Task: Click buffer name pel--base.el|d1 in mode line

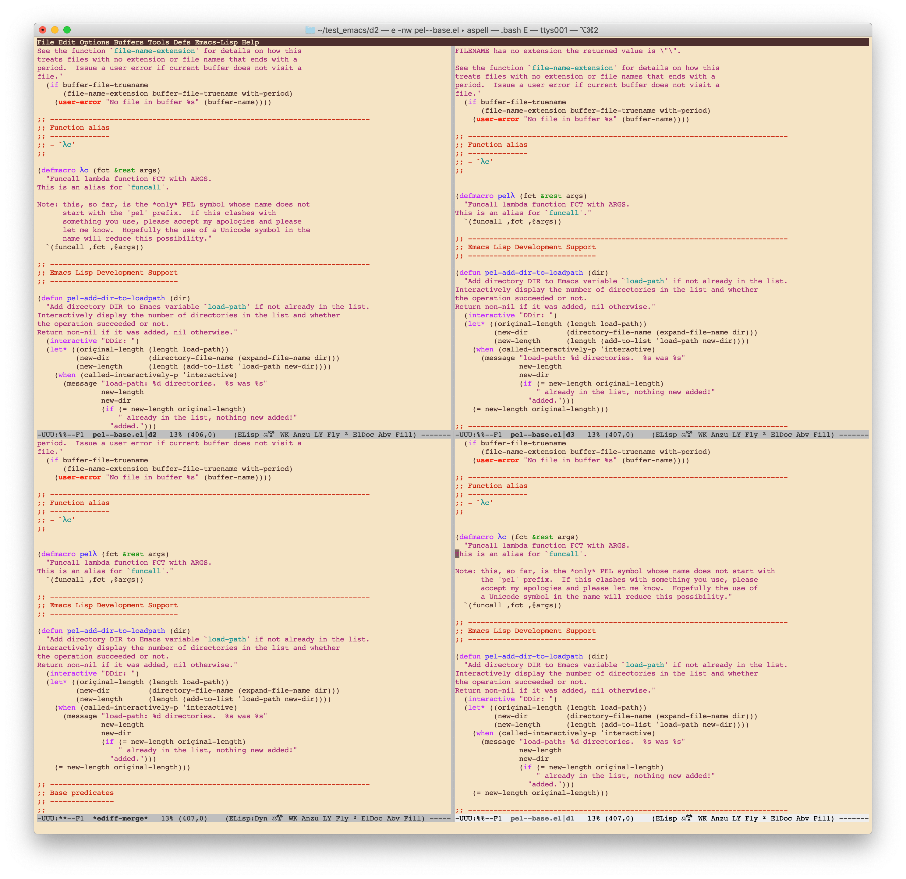Action: tap(542, 818)
